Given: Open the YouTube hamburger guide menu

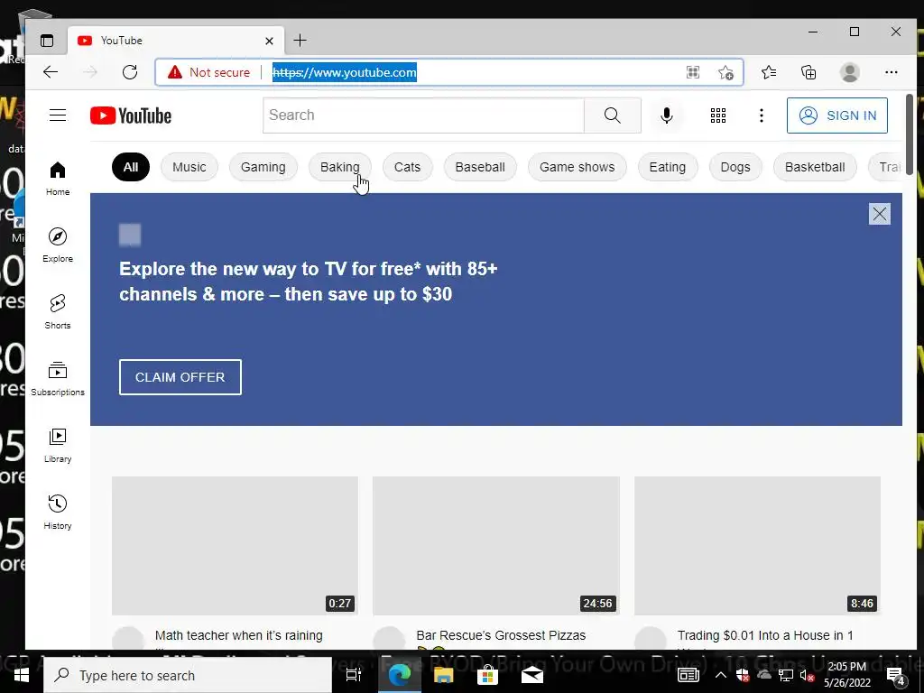Looking at the screenshot, I should (58, 115).
